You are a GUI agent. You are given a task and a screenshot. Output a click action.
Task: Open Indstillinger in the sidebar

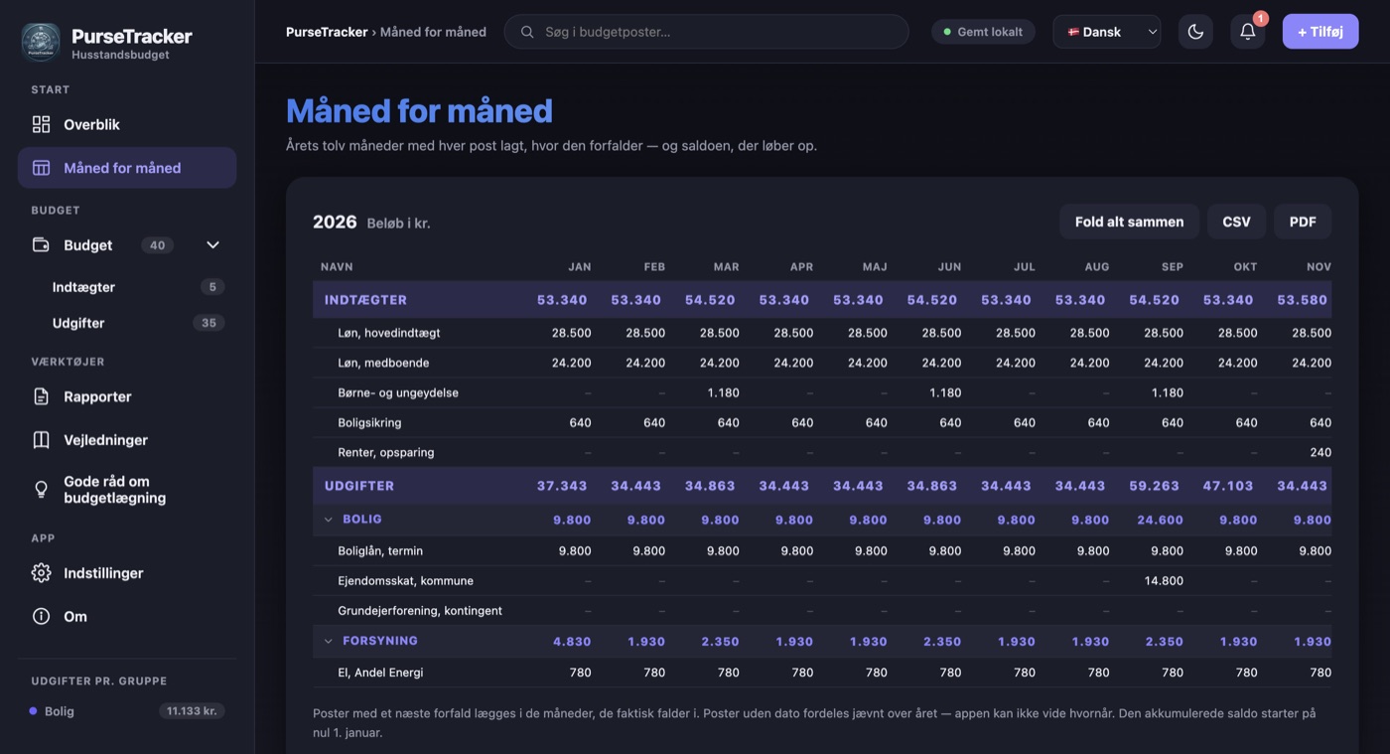(x=127, y=573)
